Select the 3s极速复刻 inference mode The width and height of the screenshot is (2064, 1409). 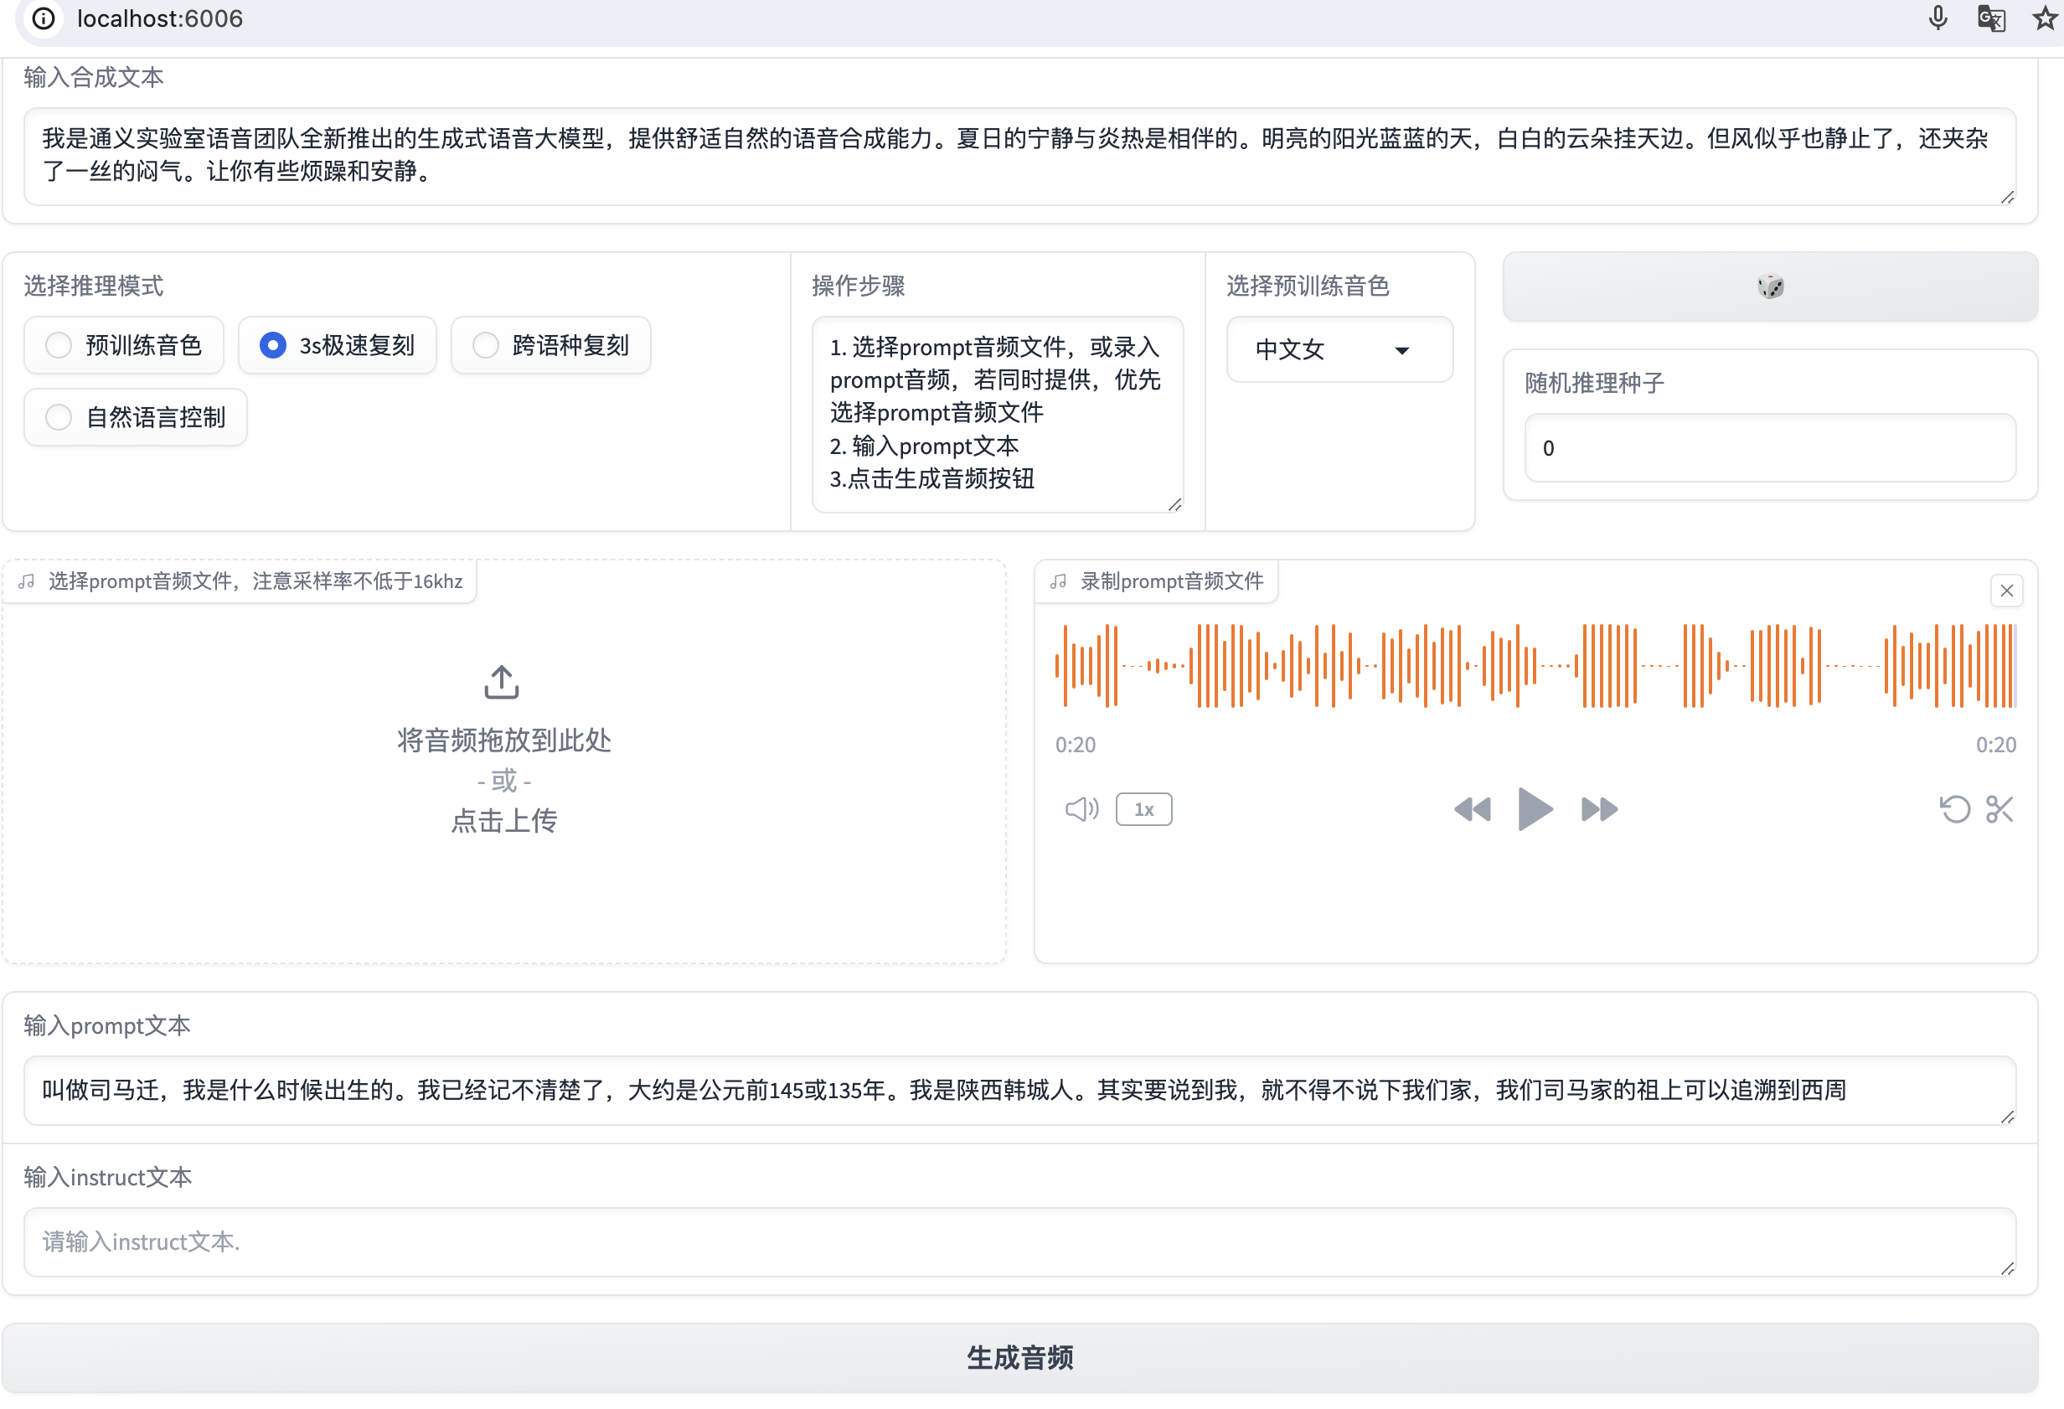click(338, 344)
